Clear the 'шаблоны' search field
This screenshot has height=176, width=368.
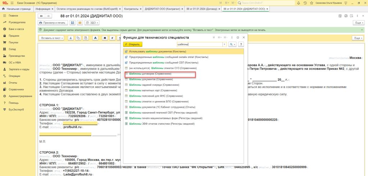(x=224, y=44)
